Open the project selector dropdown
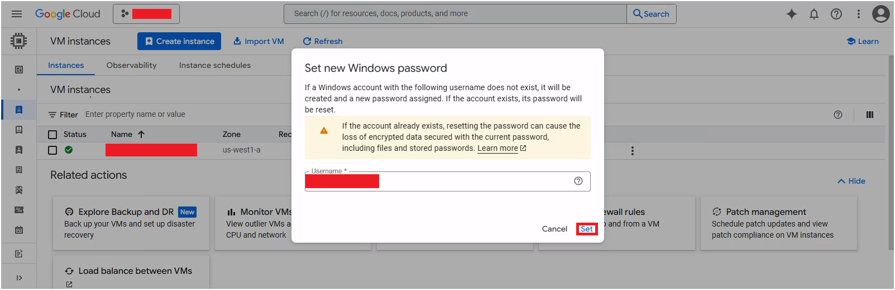 (146, 14)
